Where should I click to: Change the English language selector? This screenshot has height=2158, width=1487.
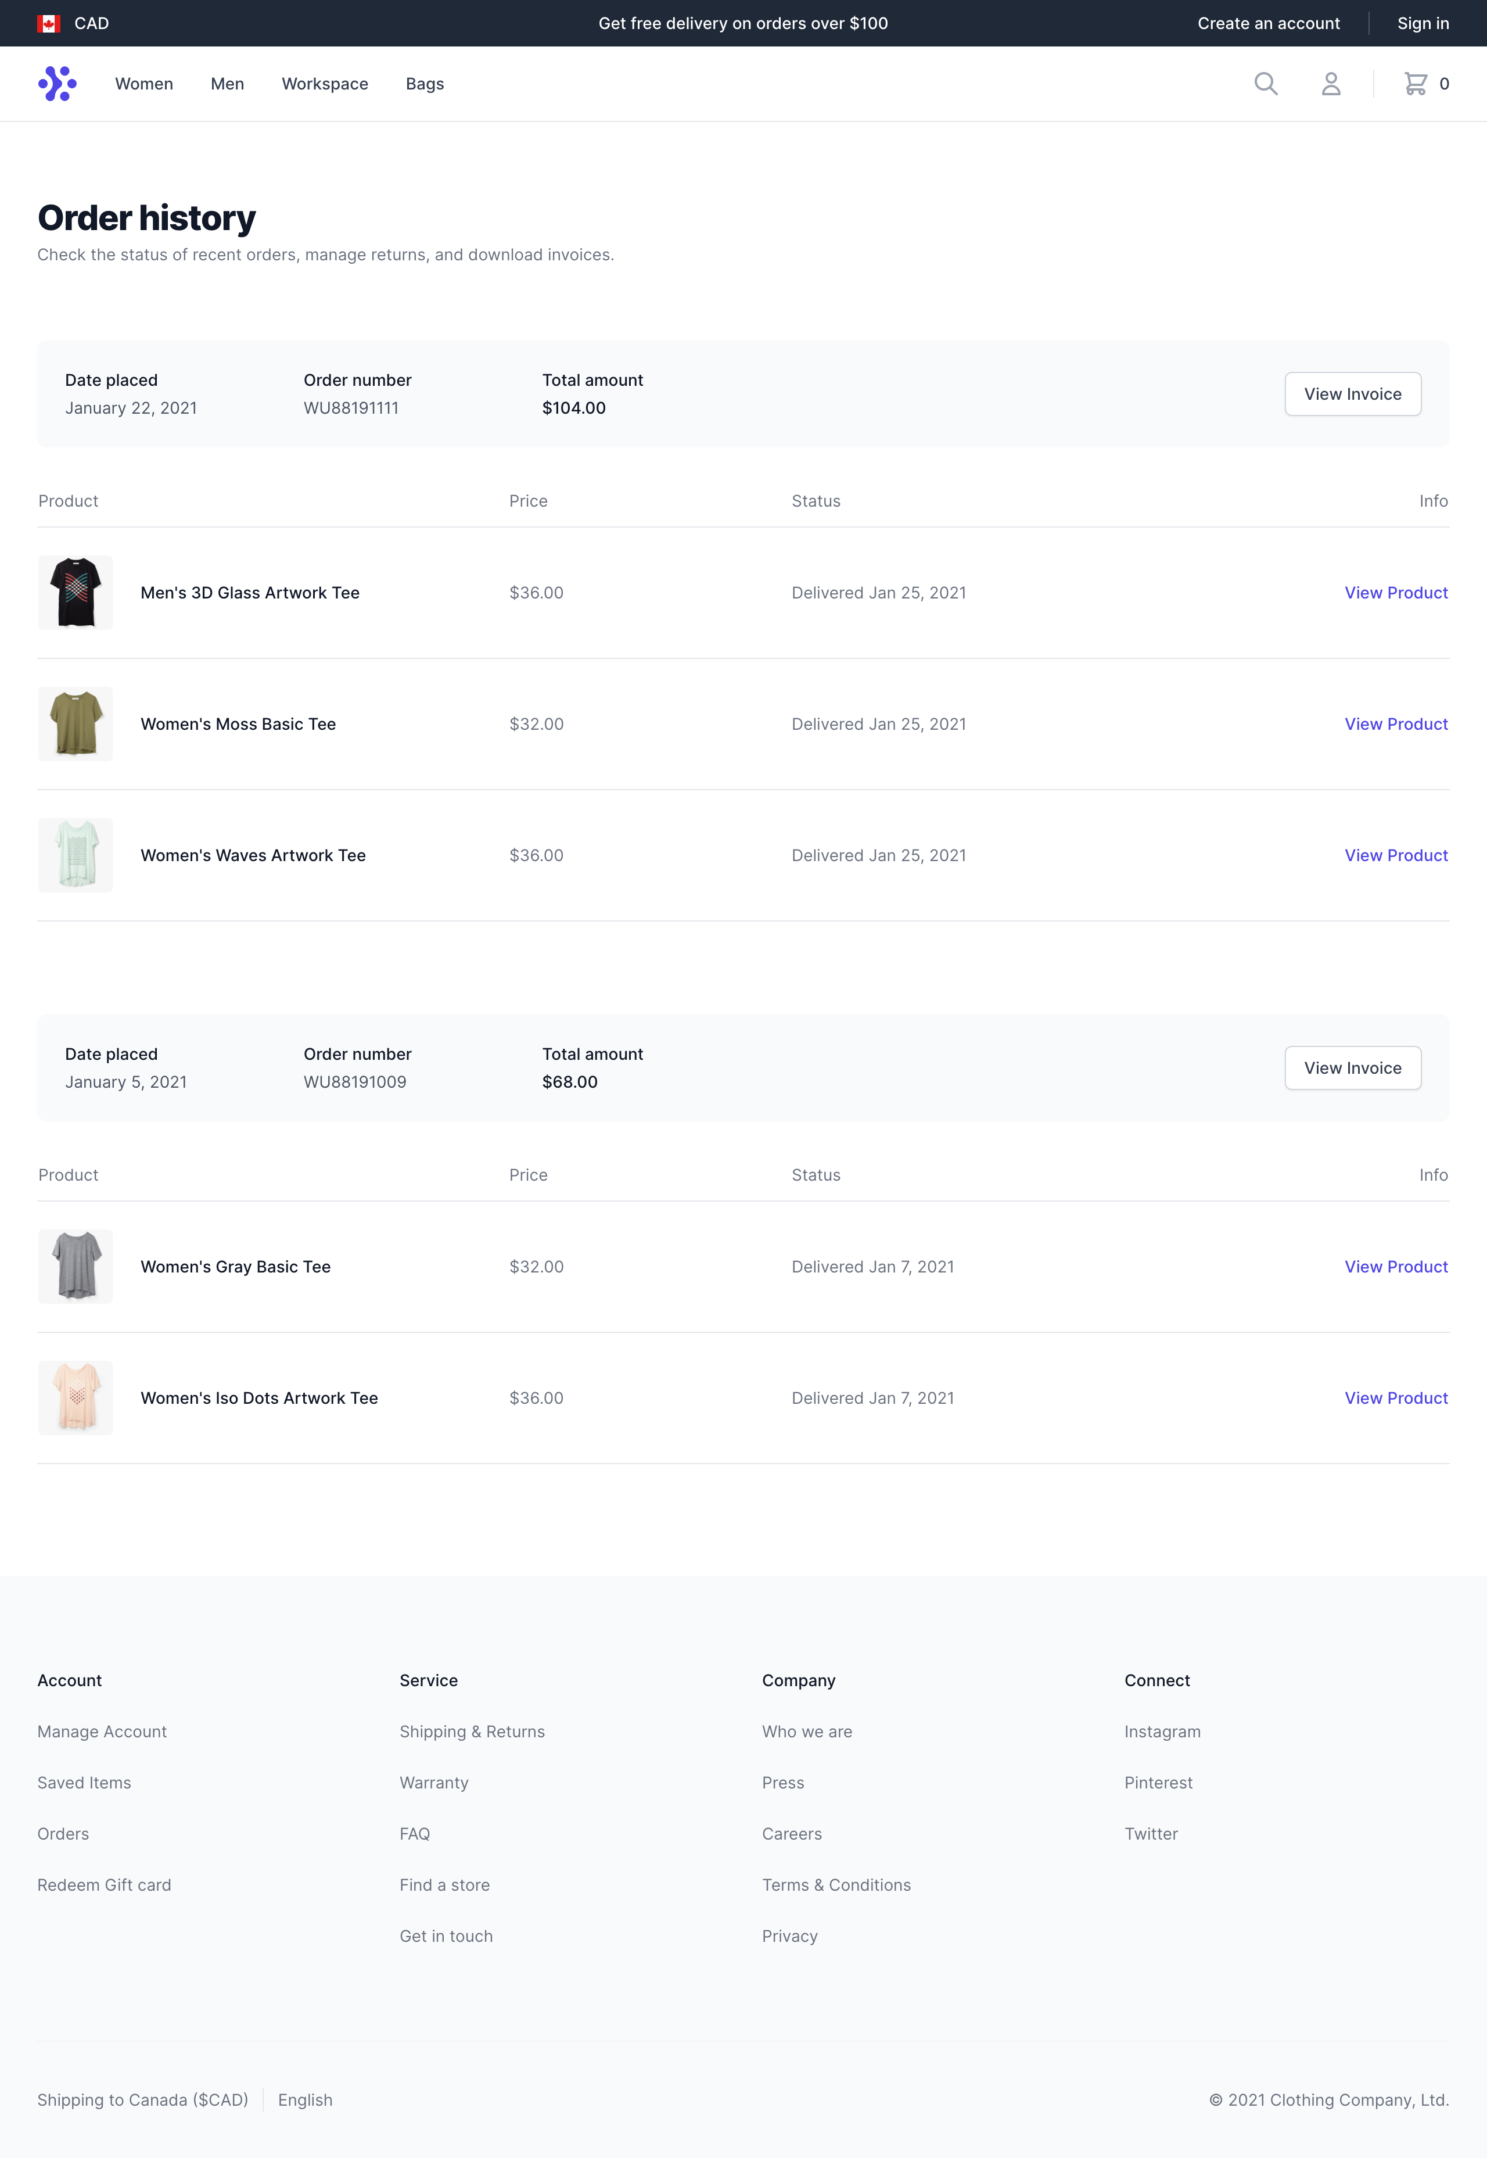[305, 2099]
